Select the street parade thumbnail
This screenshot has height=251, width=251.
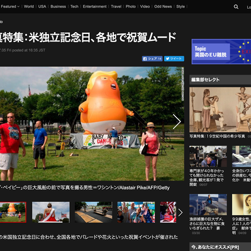click(x=94, y=212)
